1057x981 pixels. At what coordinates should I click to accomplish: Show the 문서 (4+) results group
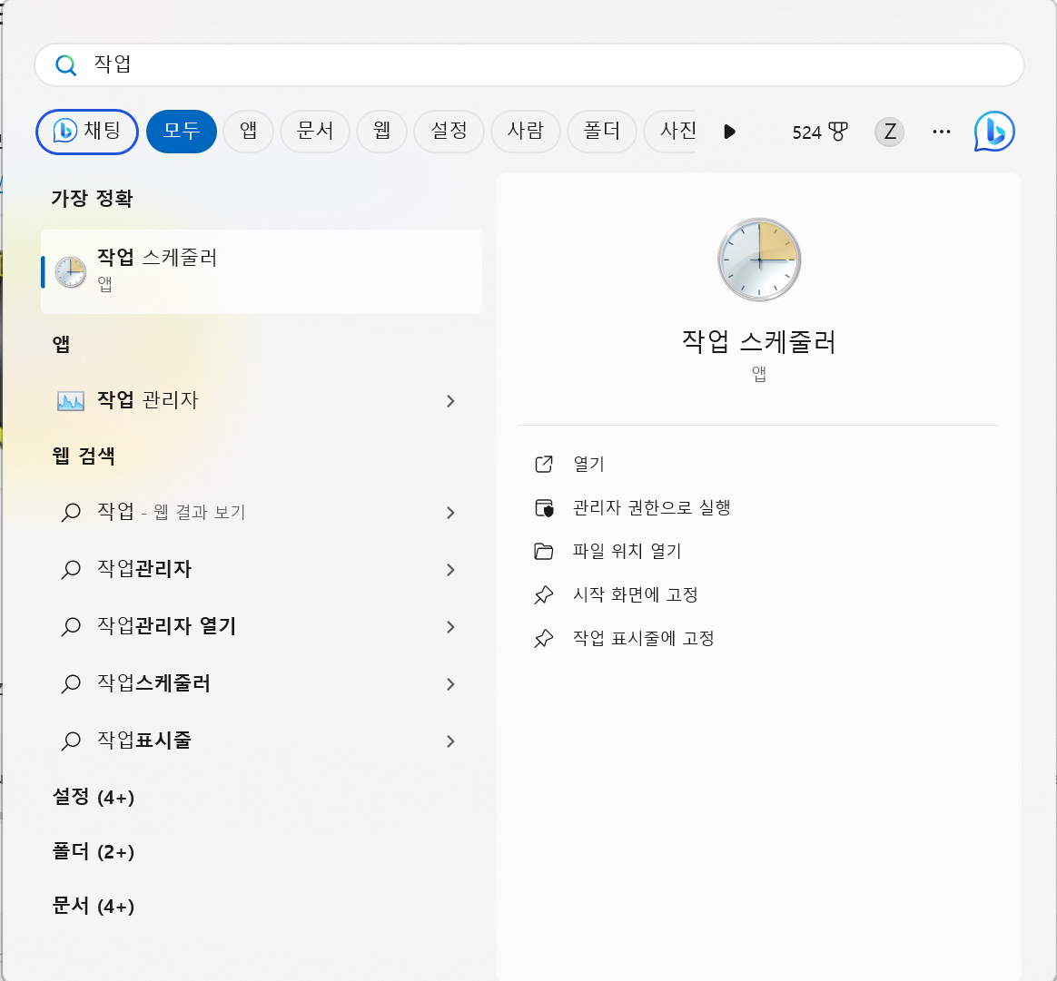coord(94,906)
